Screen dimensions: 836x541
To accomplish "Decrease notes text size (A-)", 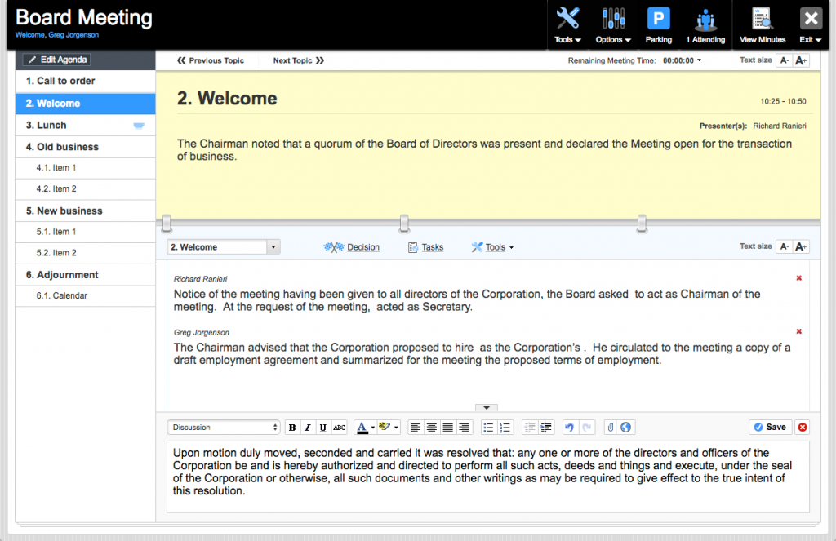I will (x=785, y=246).
